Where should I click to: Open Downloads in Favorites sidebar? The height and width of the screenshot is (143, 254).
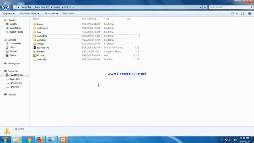tap(15, 28)
